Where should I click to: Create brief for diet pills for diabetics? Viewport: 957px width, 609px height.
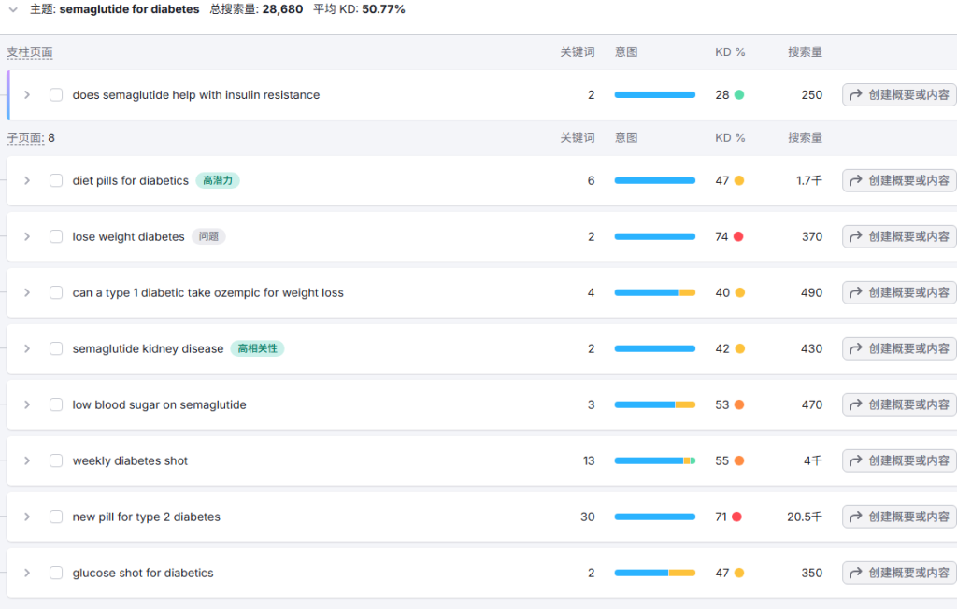click(x=899, y=180)
